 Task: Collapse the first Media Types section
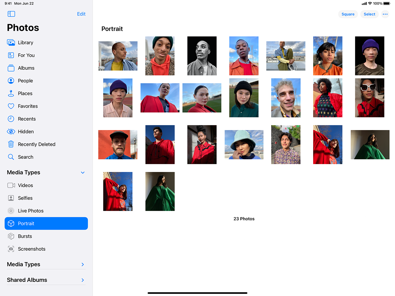(x=83, y=173)
